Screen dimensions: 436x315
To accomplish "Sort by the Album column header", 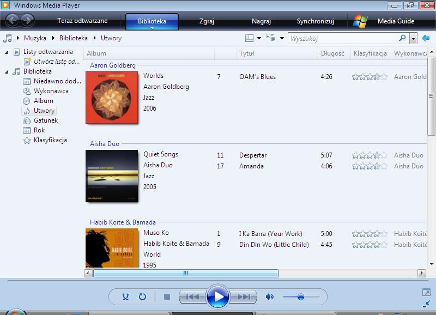I will click(x=149, y=53).
